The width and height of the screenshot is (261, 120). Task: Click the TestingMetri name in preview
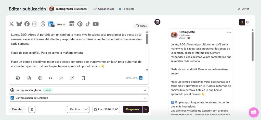[x=187, y=32]
